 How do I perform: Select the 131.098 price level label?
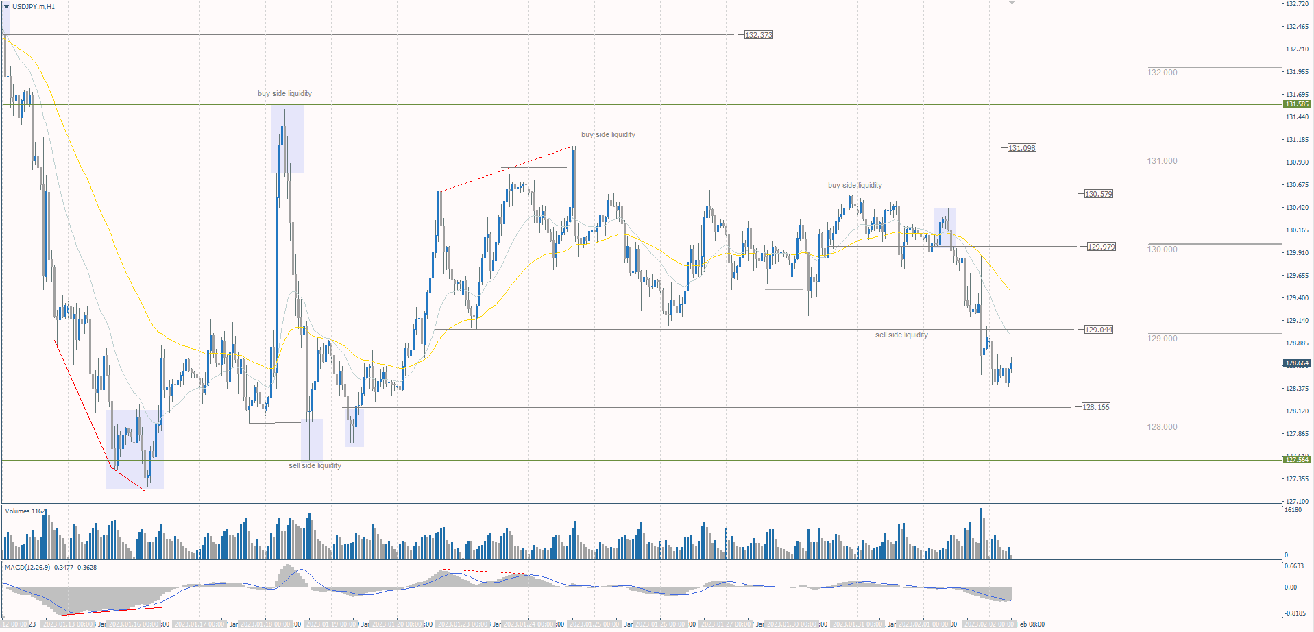tap(1022, 148)
